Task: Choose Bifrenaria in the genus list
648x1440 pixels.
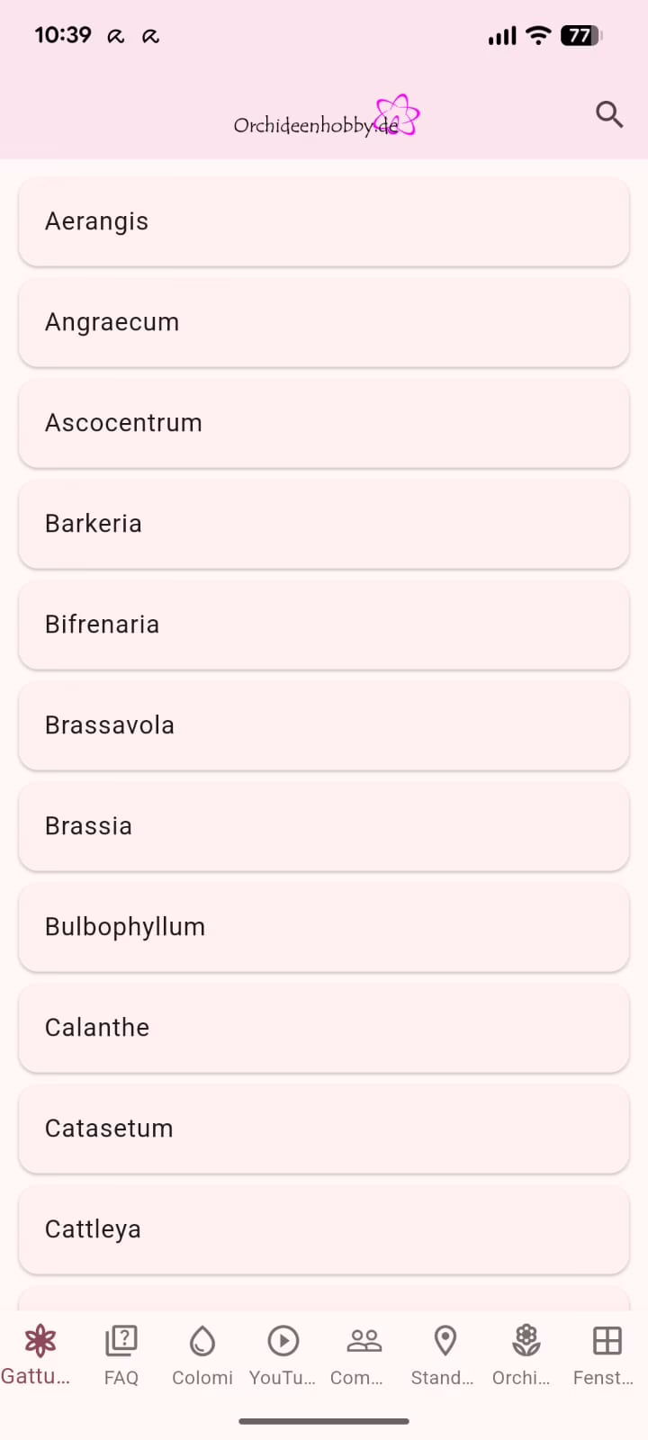Action: coord(324,625)
